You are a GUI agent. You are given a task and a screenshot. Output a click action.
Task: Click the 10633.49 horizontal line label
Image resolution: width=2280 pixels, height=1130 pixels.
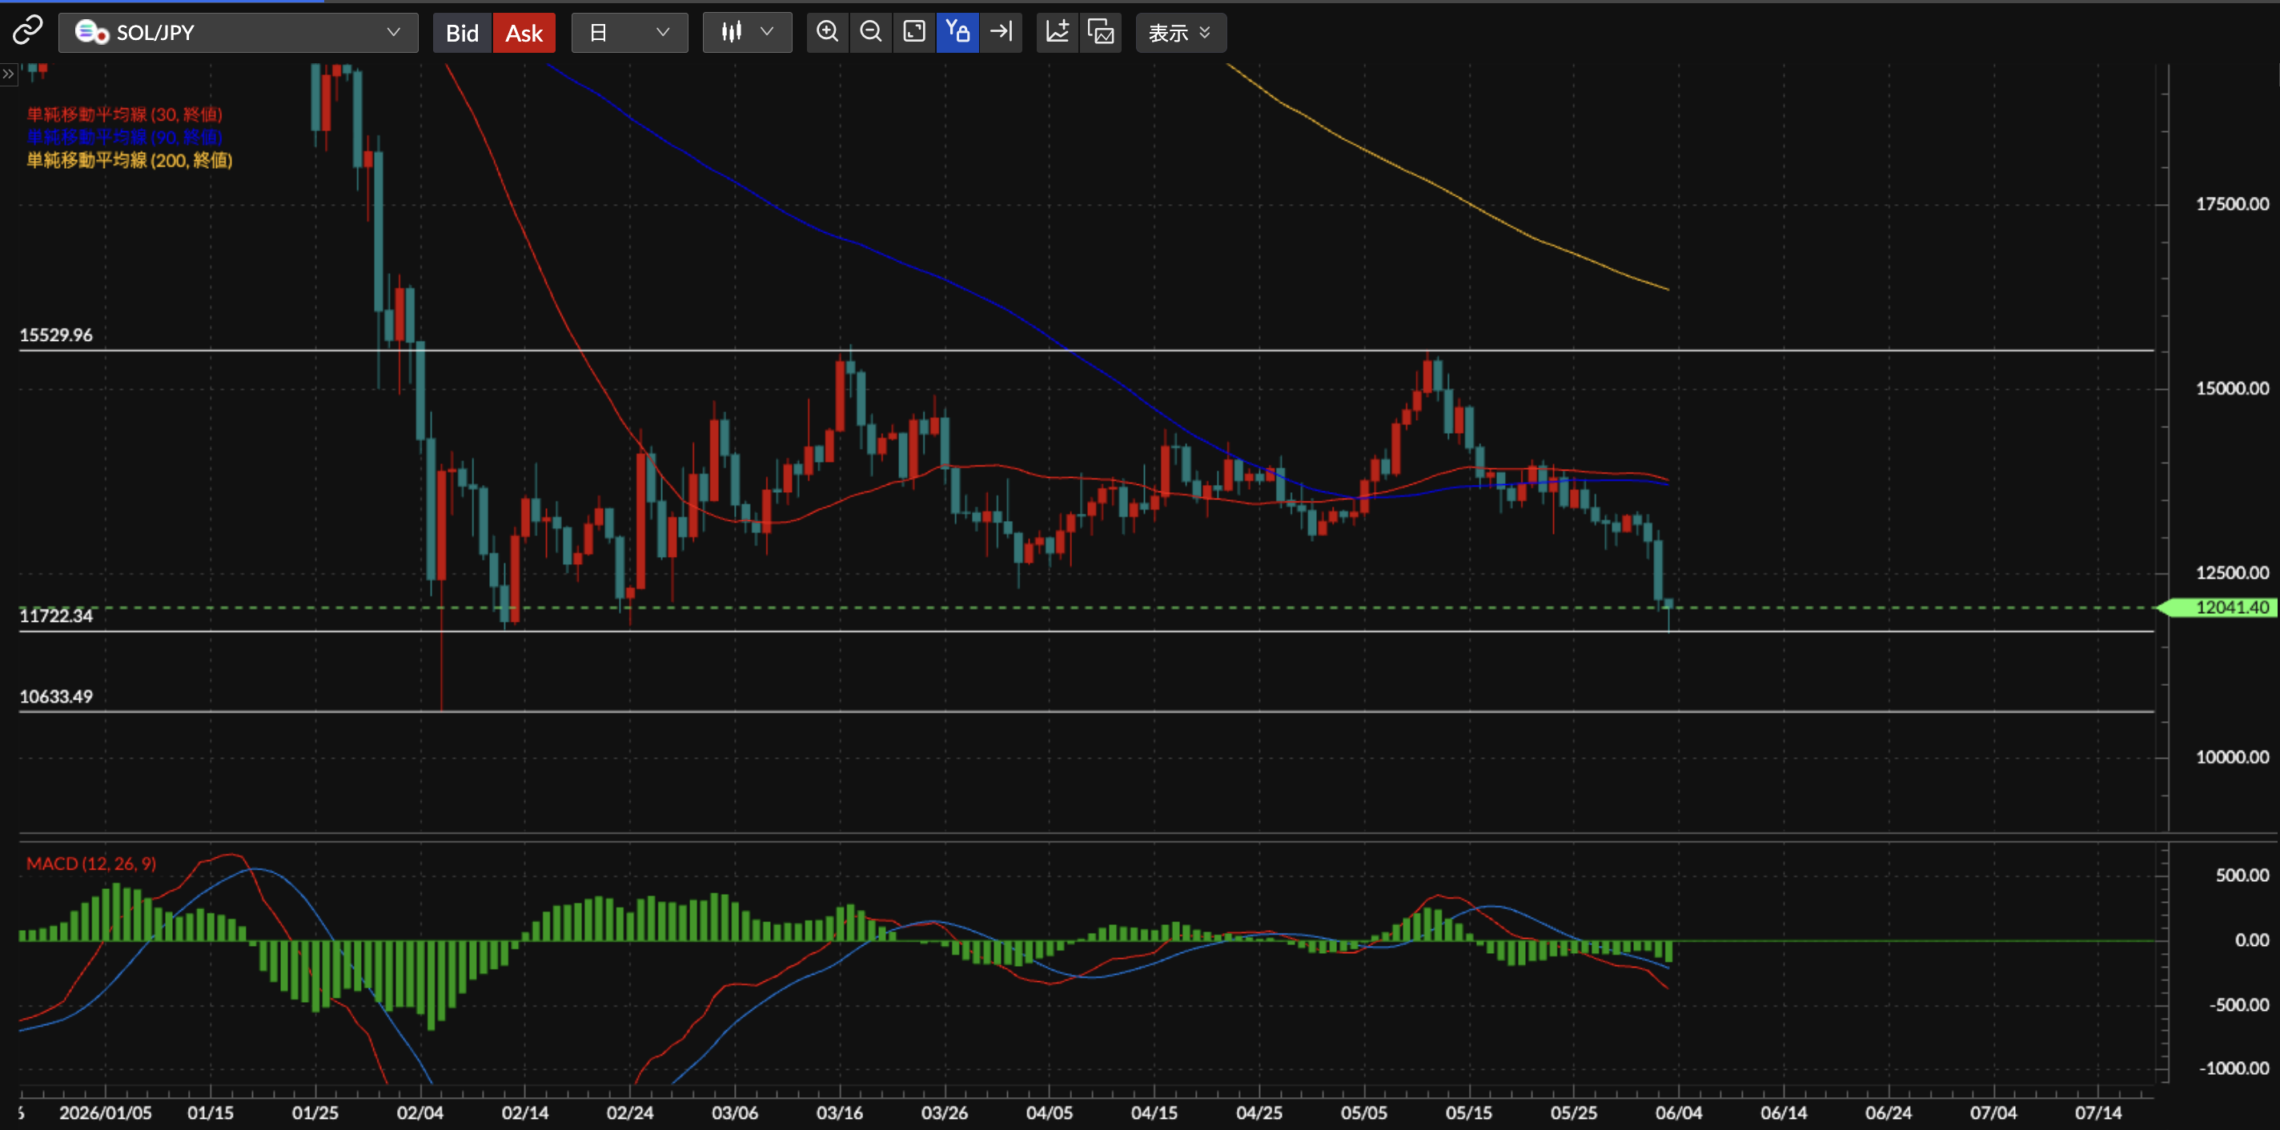pos(56,697)
